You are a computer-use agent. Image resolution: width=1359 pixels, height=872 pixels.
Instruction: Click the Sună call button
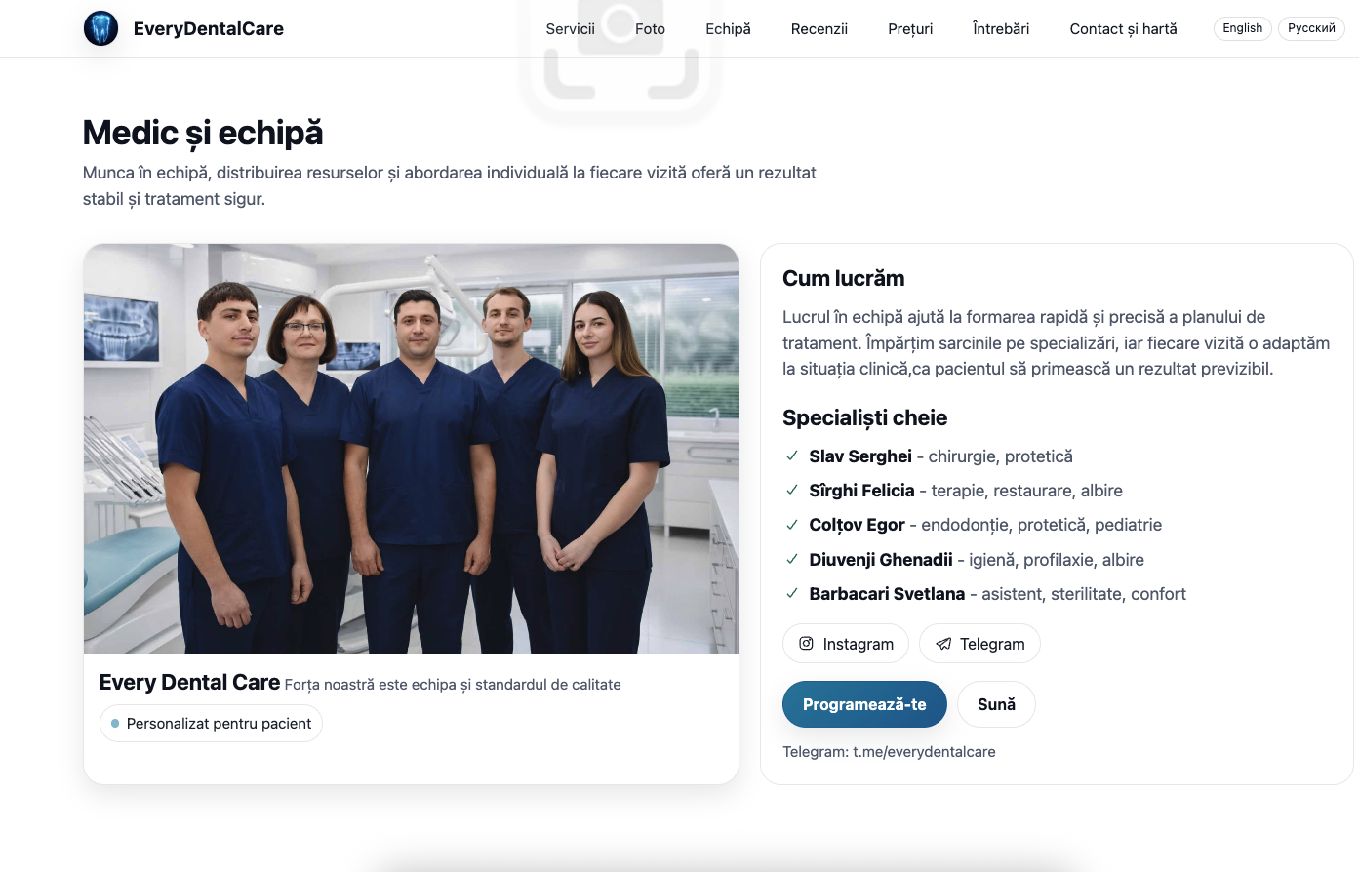click(996, 704)
